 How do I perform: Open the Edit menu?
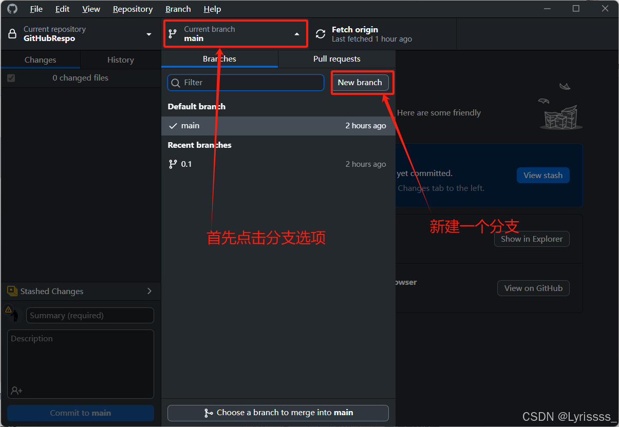click(x=63, y=9)
